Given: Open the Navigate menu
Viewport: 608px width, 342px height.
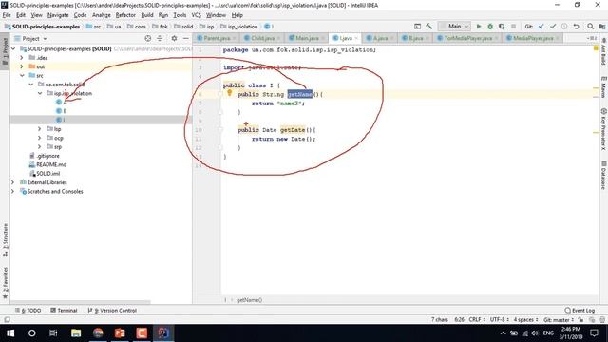Looking at the screenshot, I should [x=58, y=15].
